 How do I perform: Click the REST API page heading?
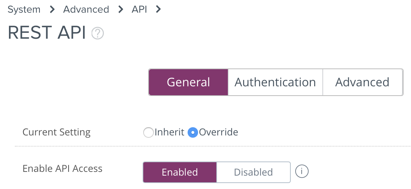(x=47, y=33)
